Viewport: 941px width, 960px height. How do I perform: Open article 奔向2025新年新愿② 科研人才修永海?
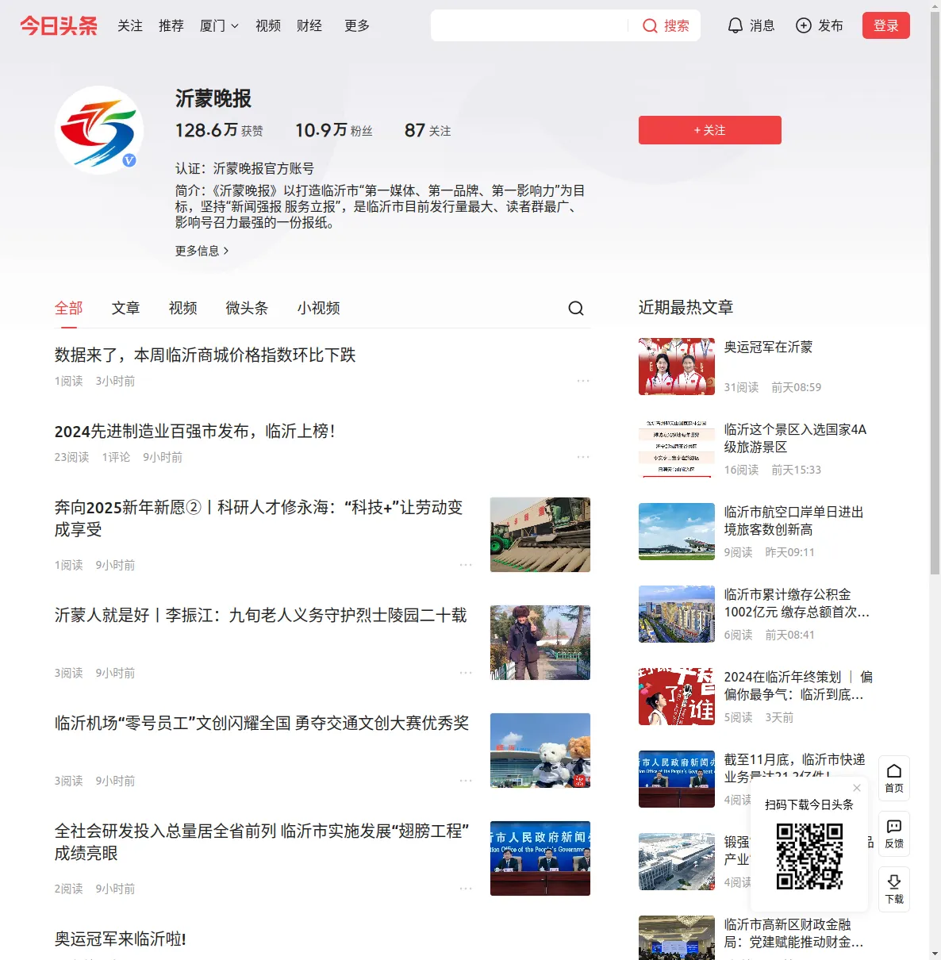[259, 518]
